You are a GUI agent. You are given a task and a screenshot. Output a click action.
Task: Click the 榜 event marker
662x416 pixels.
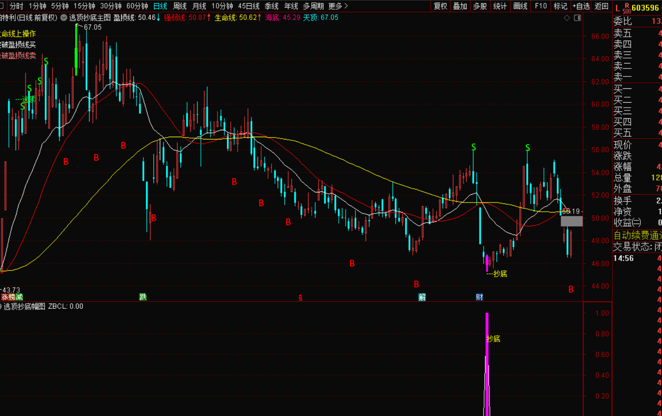click(12, 297)
